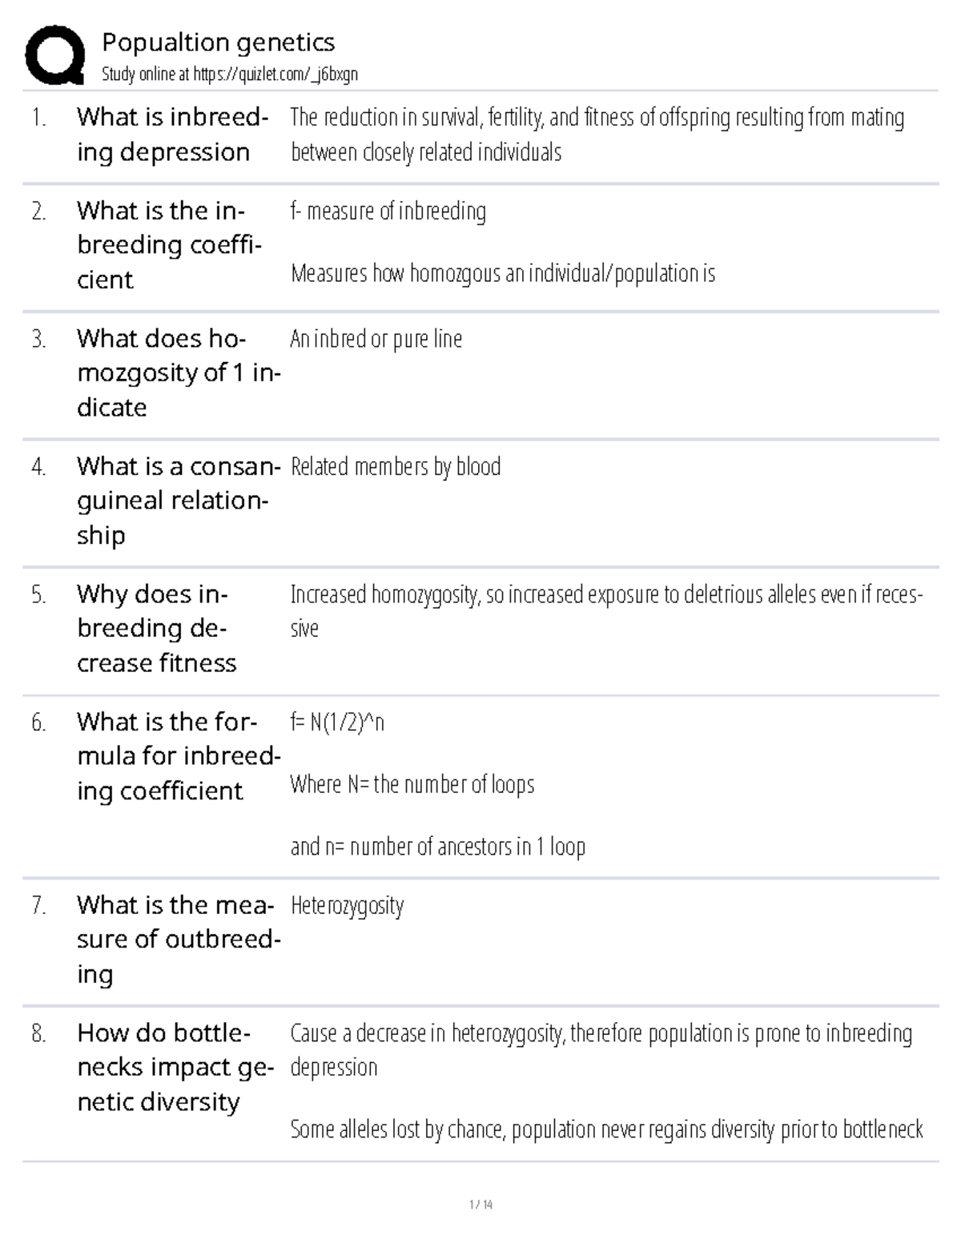Select the consanguineal relationship question
Screen dimensions: 961x1244
point(178,501)
